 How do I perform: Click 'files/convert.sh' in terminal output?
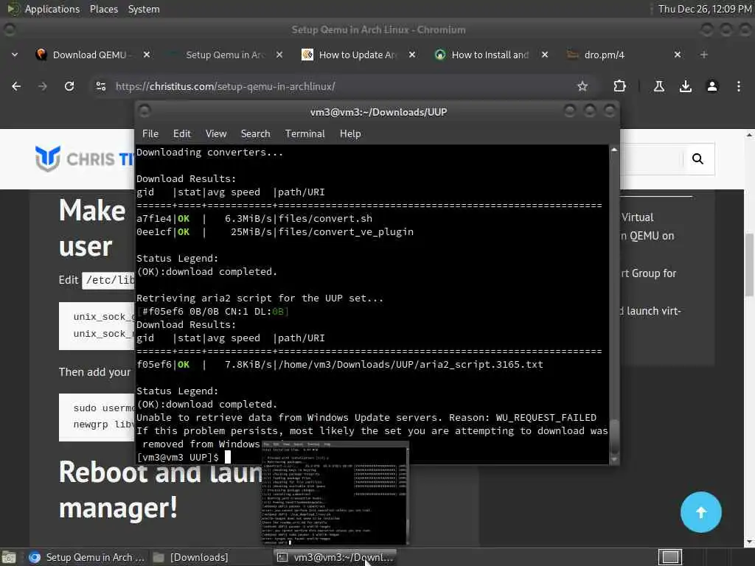coord(325,218)
